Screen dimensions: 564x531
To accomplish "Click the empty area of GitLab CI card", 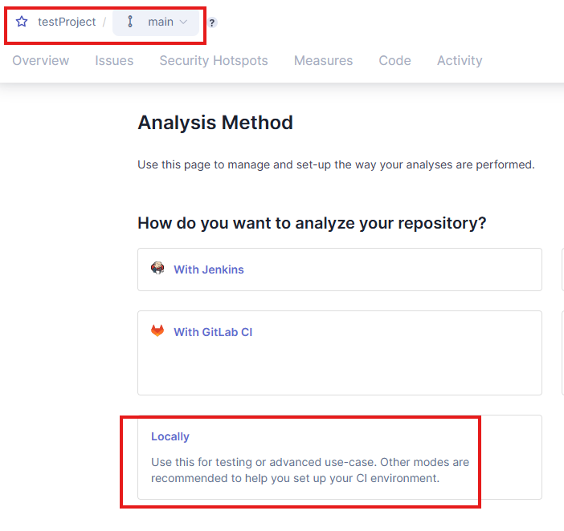I will pyautogui.click(x=340, y=368).
